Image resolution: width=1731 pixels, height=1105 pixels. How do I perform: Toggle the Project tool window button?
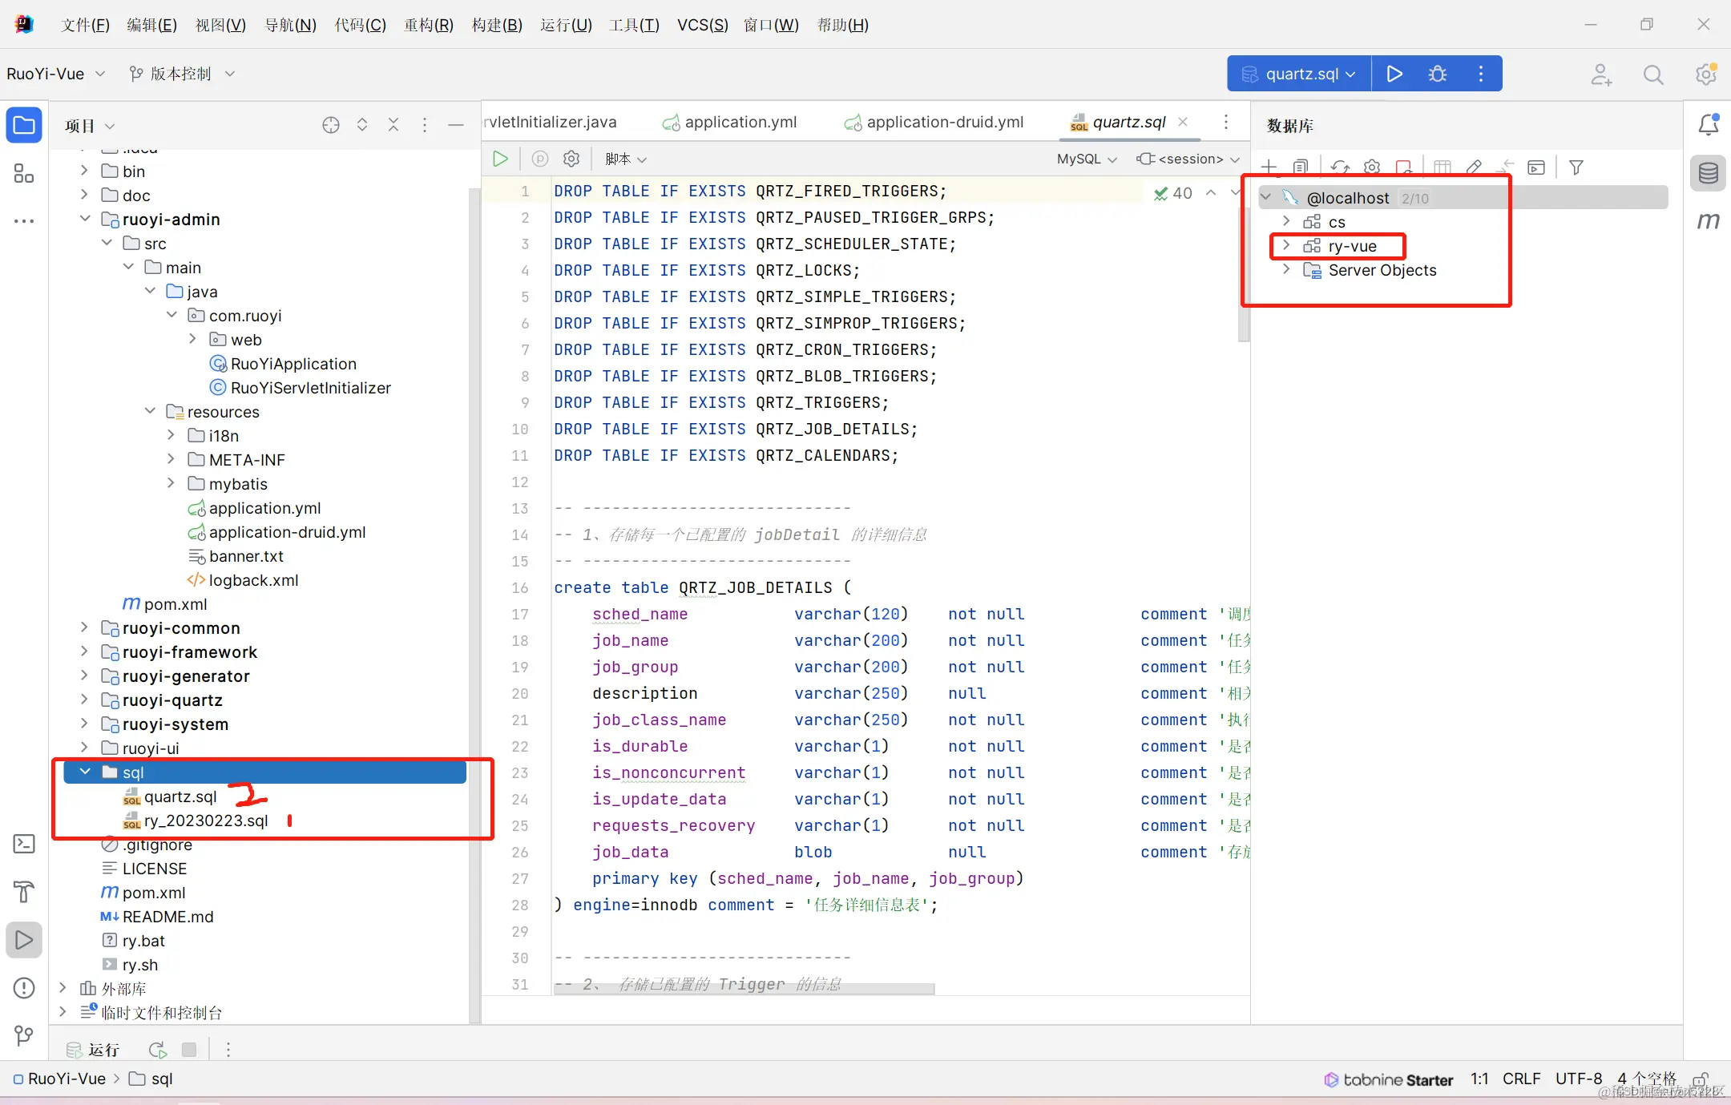coord(24,126)
